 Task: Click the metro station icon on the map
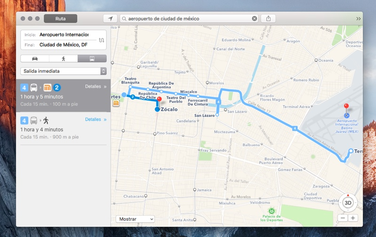coord(116,103)
